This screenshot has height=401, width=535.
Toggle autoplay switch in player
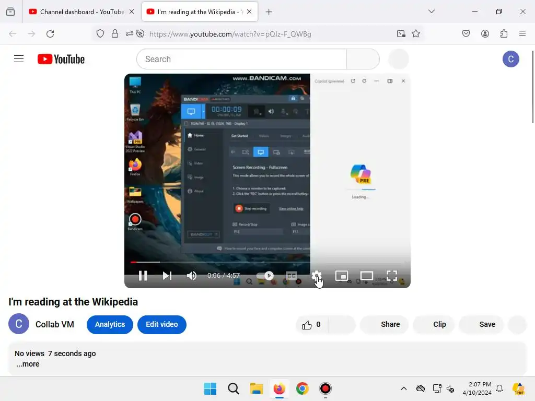click(x=265, y=276)
